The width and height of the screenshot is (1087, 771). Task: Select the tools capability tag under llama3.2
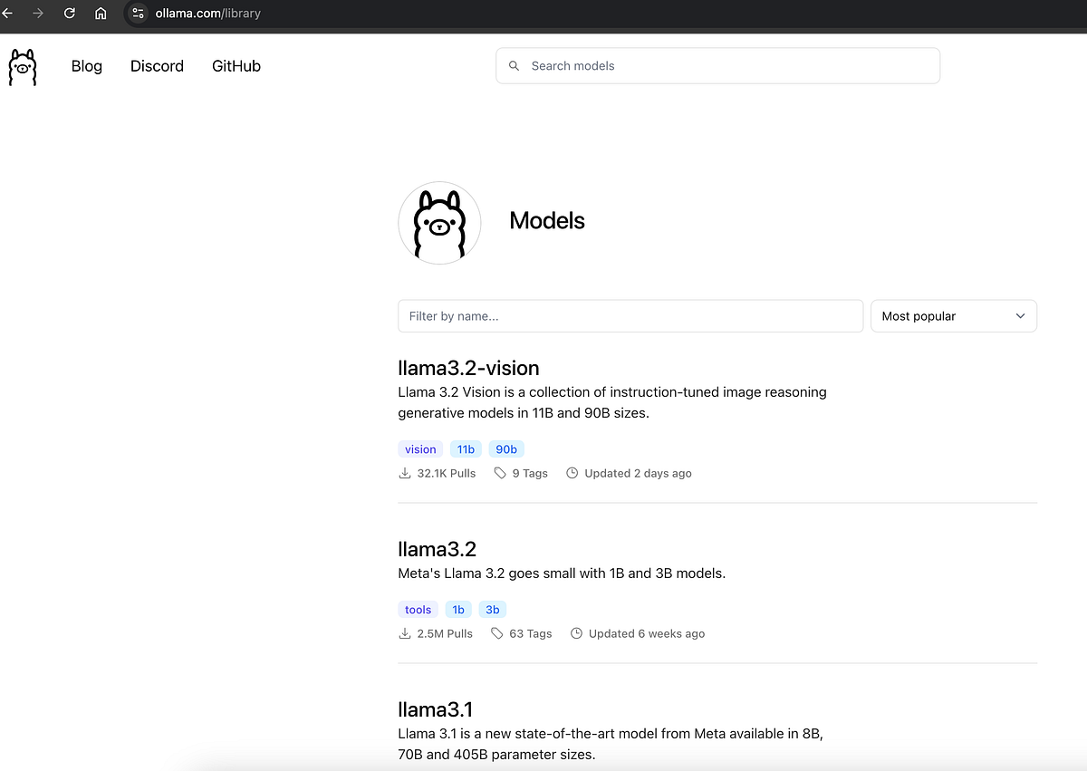[418, 609]
